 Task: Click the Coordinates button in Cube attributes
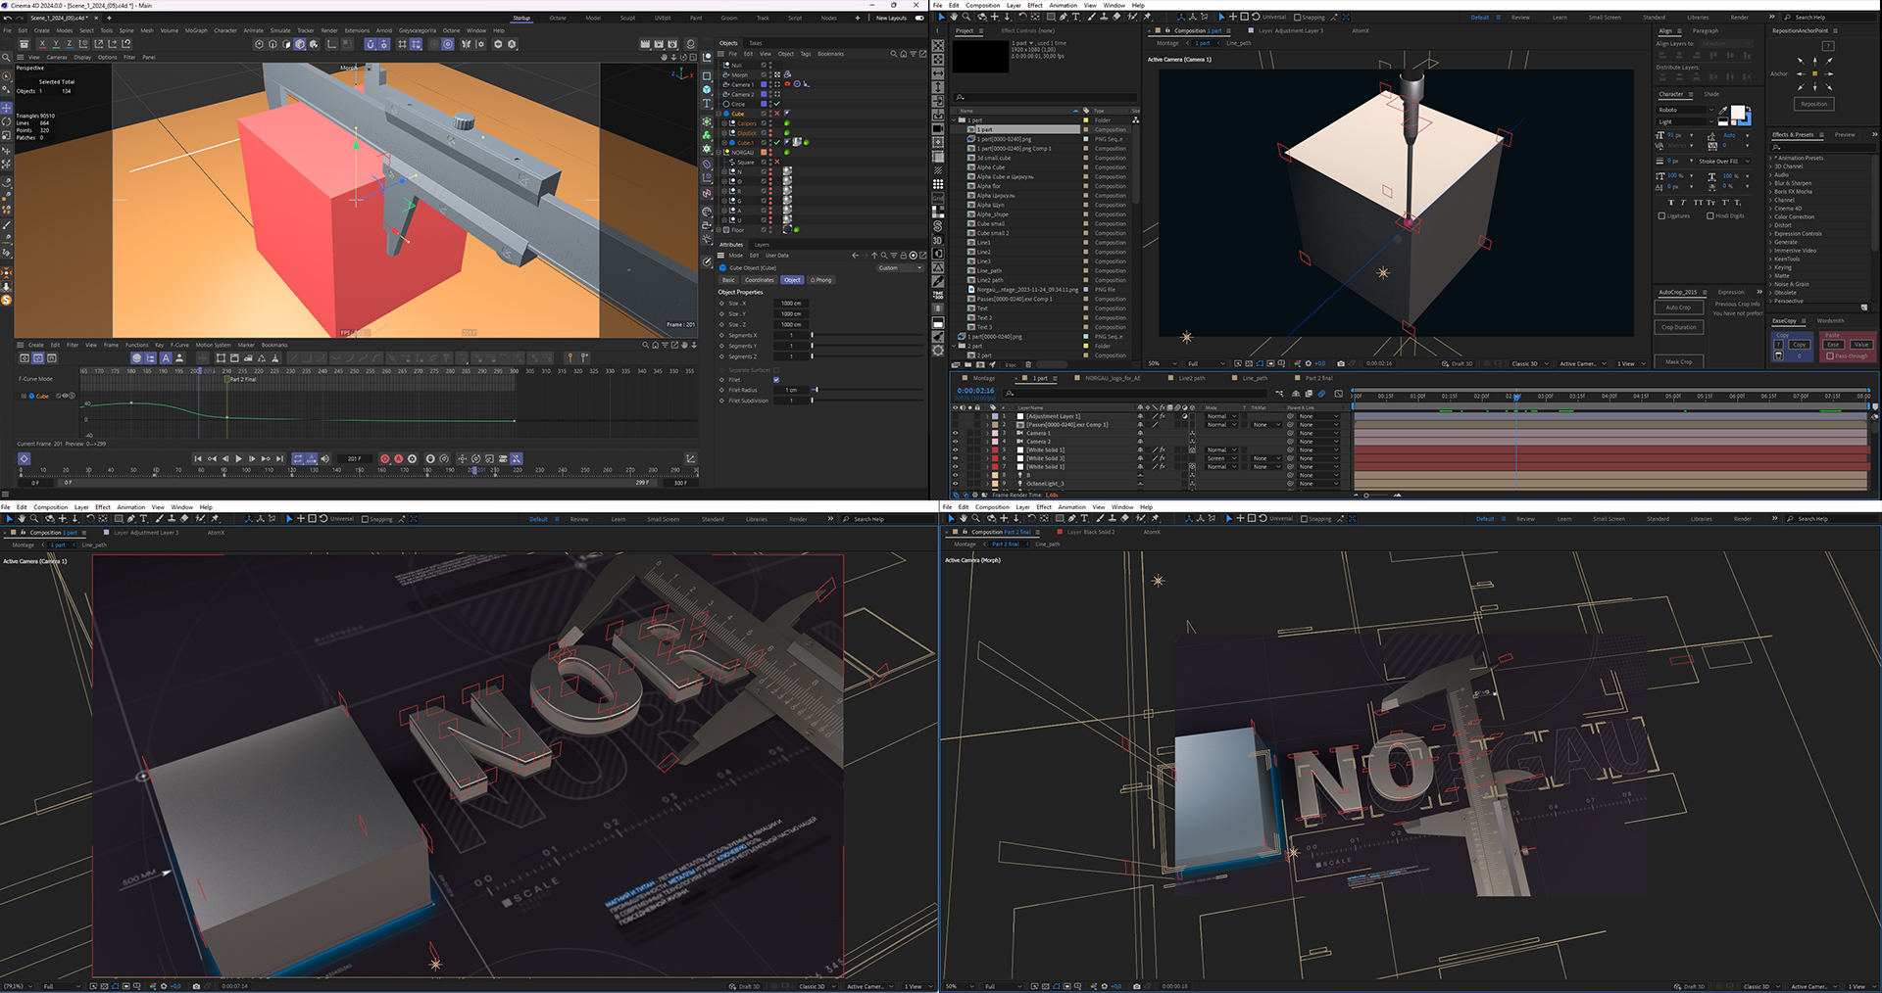pos(759,280)
